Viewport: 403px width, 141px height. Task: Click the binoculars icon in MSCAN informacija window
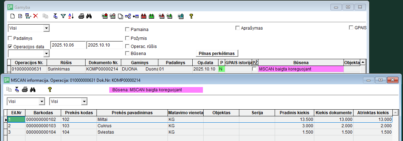click(x=33, y=90)
